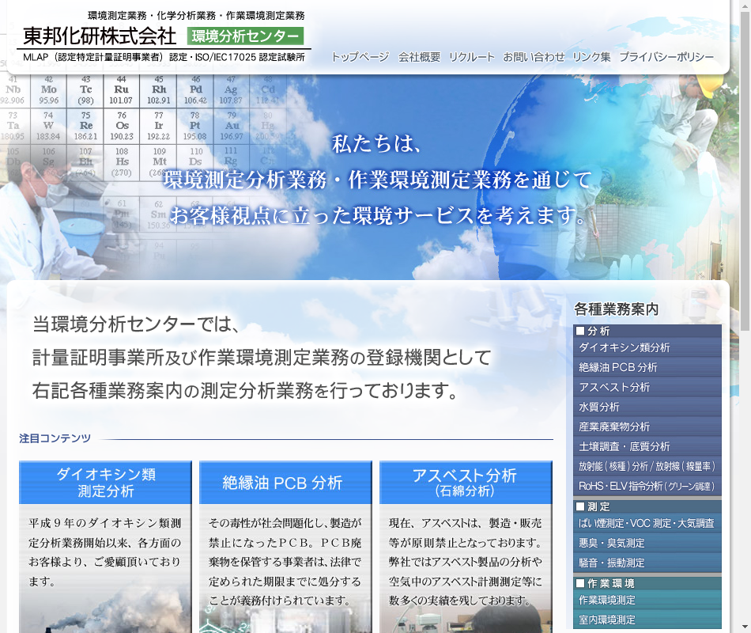Viewport: 751px width, 633px height.
Task: Open the RoHS・ELV指令分析 sidebar link
Action: 647,487
